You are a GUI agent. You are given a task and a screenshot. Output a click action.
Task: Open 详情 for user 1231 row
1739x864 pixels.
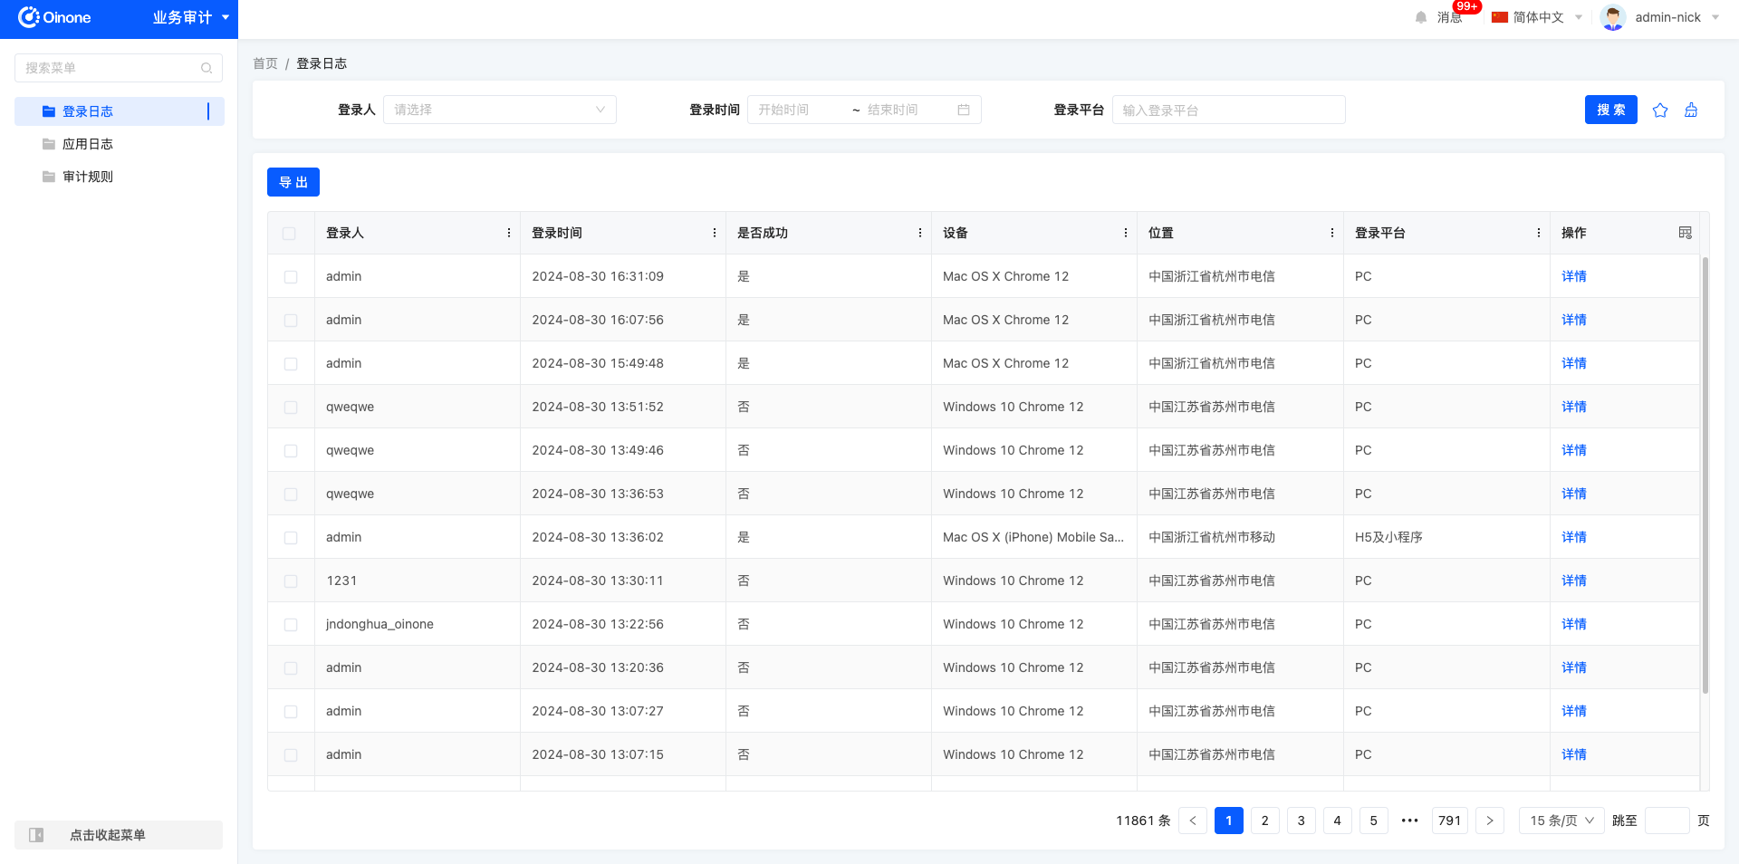1574,581
